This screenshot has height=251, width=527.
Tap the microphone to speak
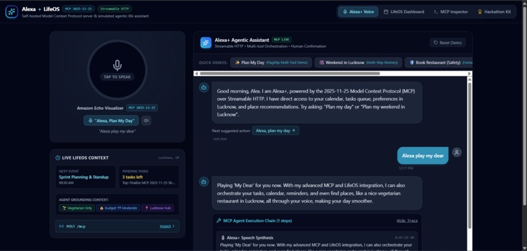[x=117, y=69]
